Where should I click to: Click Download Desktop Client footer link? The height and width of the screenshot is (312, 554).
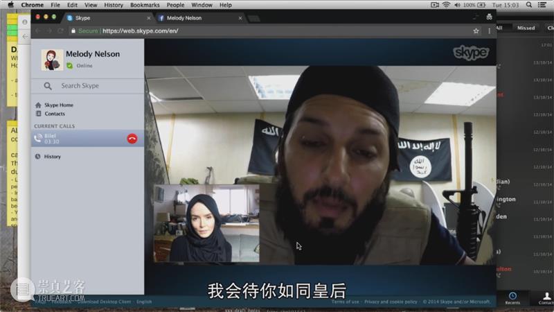coord(105,302)
